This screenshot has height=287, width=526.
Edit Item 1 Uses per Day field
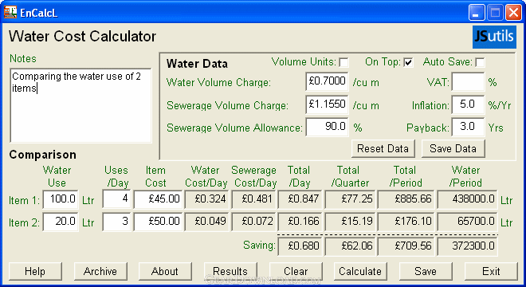(116, 199)
